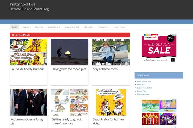This screenshot has width=193, height=128.
Task: Open the Contact Us menu item
Action: [103, 27]
